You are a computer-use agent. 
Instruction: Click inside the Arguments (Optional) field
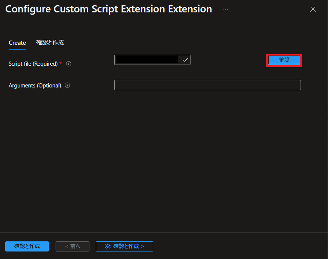pyautogui.click(x=207, y=85)
